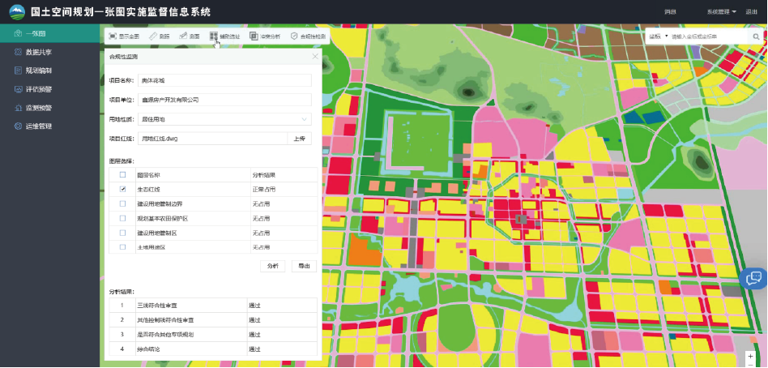
Task: Click the 上传 upload button
Action: 299,139
